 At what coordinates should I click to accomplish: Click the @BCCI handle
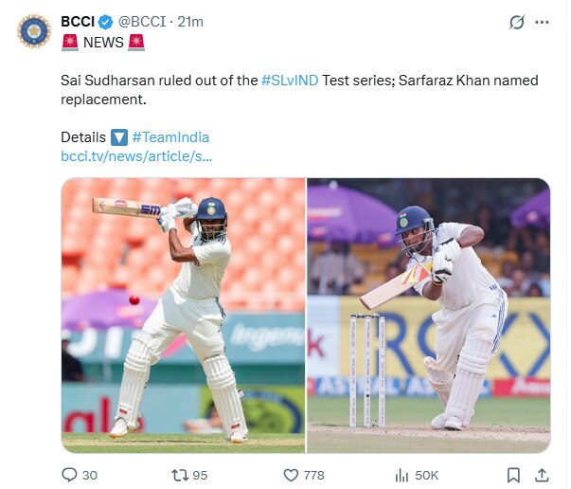coord(142,22)
